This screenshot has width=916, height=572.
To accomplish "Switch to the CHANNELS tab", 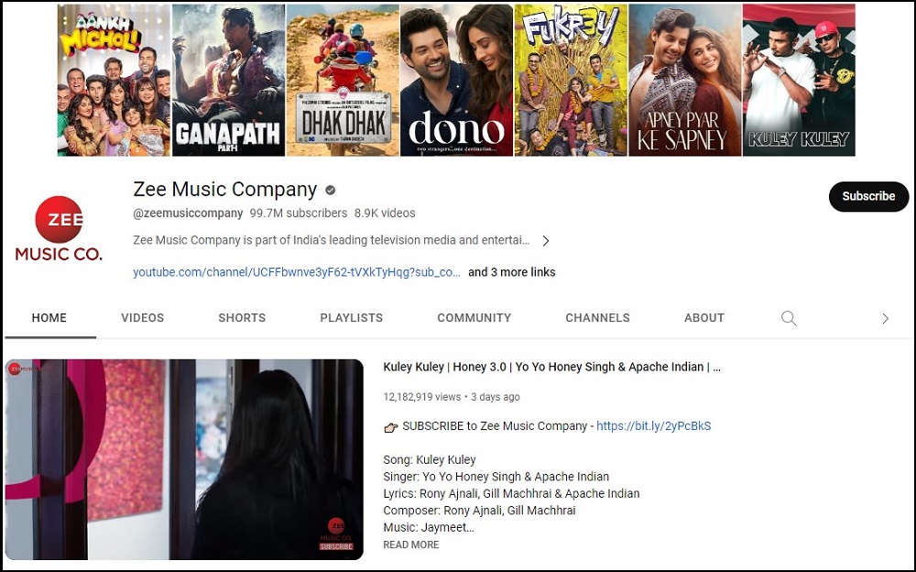I will tap(597, 317).
